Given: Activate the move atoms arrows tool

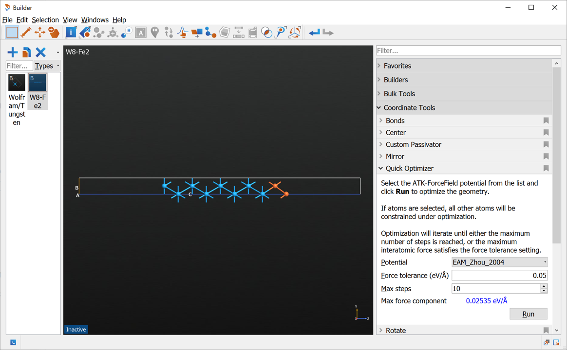Looking at the screenshot, I should (40, 33).
